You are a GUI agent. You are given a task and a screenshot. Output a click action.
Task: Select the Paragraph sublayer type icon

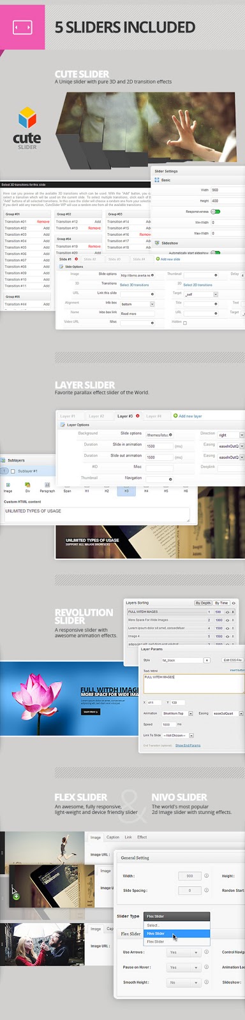tap(47, 484)
